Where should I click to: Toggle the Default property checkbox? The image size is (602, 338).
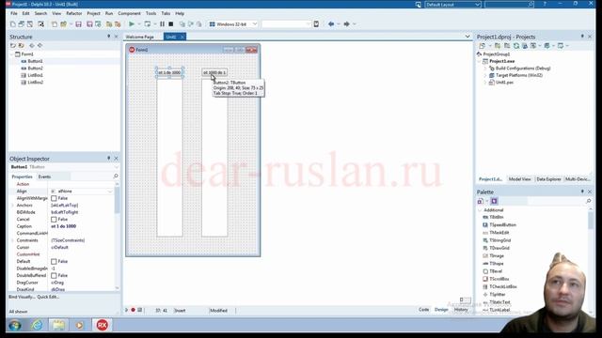point(54,261)
